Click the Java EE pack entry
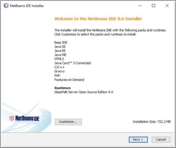The height and width of the screenshot is (148, 176). pos(60,51)
